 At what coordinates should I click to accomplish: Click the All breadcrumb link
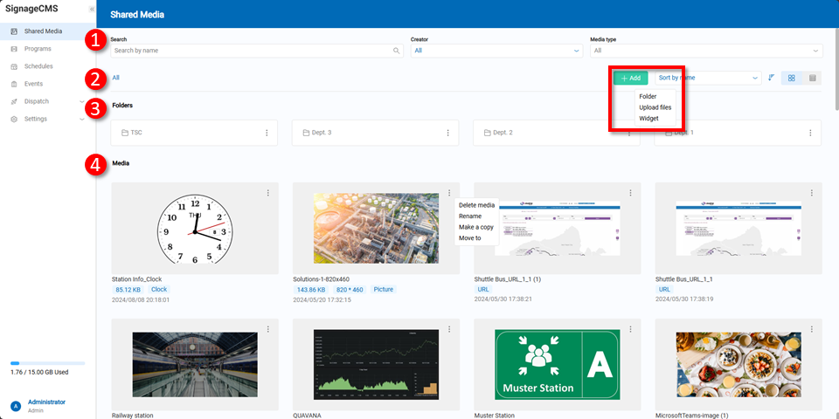(x=115, y=78)
